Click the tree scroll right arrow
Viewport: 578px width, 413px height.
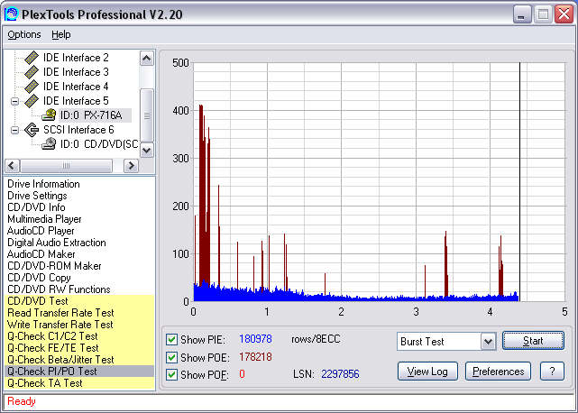click(x=131, y=166)
